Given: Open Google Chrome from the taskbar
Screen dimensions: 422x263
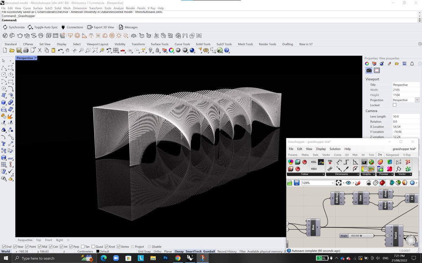Looking at the screenshot, I should 178,258.
